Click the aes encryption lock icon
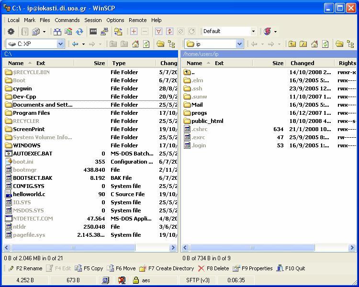The width and height of the screenshot is (359, 287). (136, 280)
